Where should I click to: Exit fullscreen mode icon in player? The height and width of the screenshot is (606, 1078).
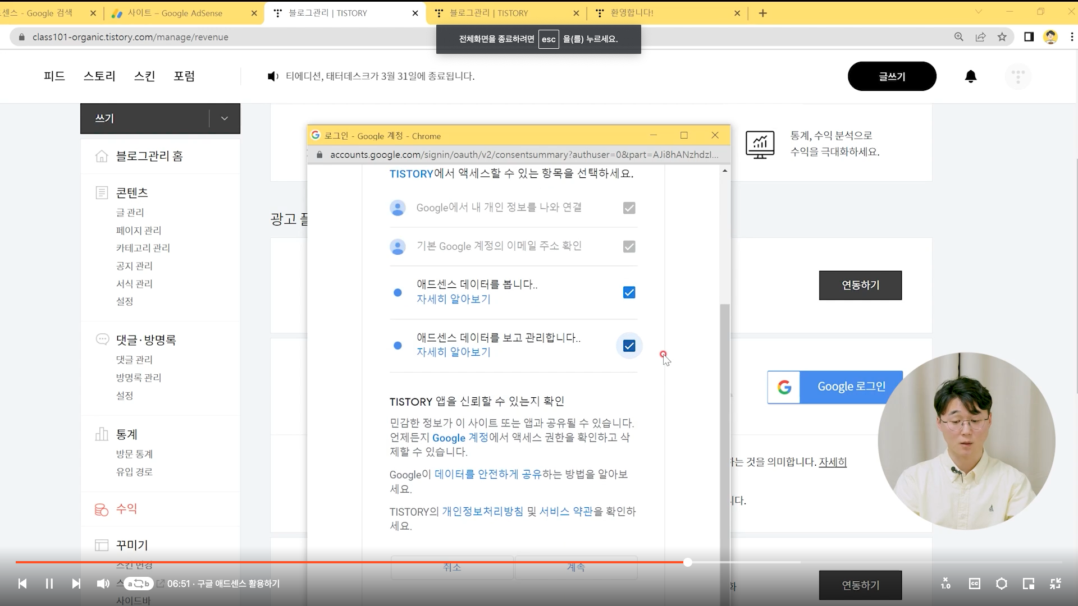pyautogui.click(x=1055, y=584)
